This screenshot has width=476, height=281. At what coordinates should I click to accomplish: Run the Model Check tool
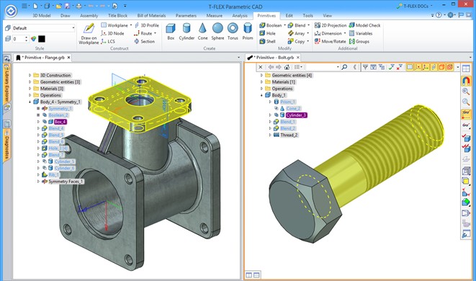tap(364, 25)
